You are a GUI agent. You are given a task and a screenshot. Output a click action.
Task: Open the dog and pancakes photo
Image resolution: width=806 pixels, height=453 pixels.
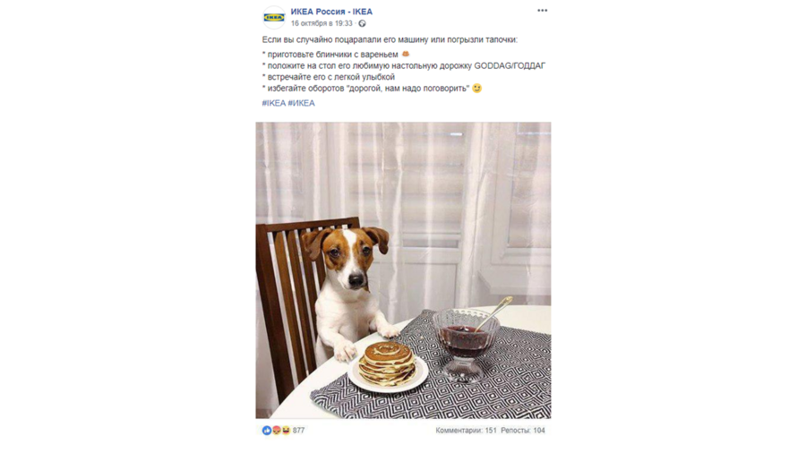pos(404,270)
